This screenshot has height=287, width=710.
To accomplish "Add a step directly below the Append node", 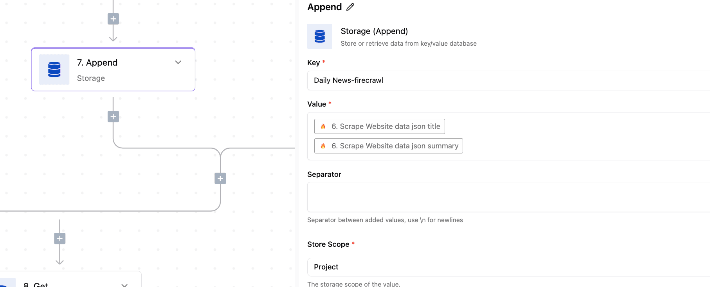I will 113,116.
